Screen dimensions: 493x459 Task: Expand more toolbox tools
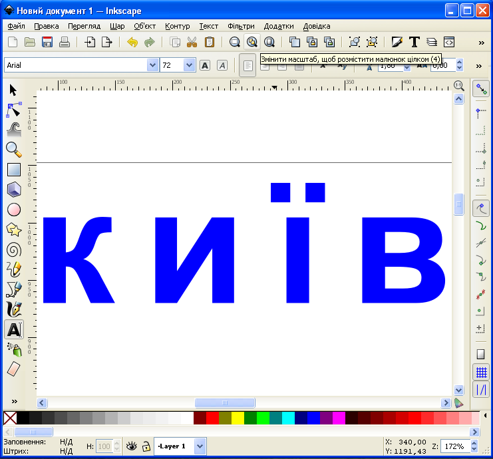pos(15,402)
